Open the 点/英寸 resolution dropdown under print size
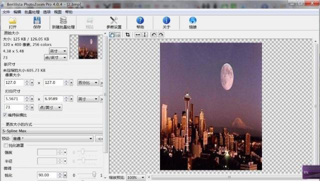The image size is (320, 181). (x=50, y=107)
